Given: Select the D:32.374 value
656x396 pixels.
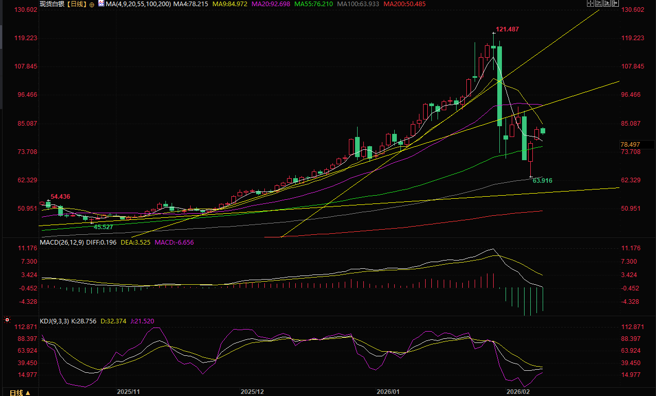Looking at the screenshot, I should [113, 321].
